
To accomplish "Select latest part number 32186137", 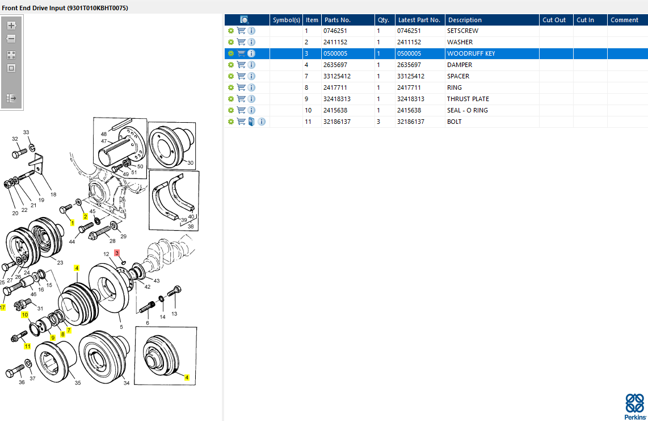I will tap(411, 122).
